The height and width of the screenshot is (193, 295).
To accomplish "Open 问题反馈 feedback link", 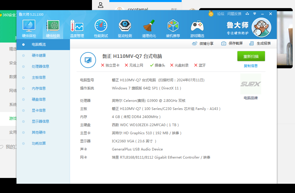I will click(x=234, y=14).
